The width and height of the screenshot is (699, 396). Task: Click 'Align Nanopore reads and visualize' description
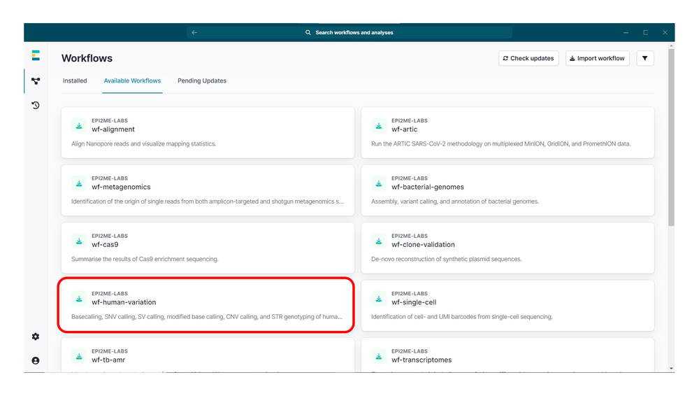click(143, 143)
